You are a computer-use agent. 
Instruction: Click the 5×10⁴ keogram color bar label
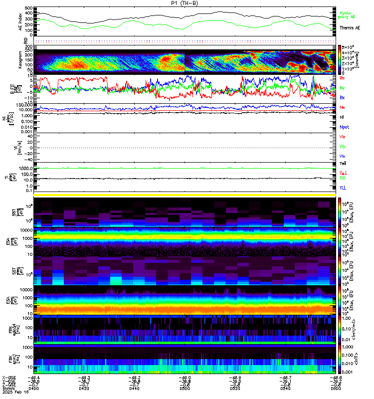(348, 47)
